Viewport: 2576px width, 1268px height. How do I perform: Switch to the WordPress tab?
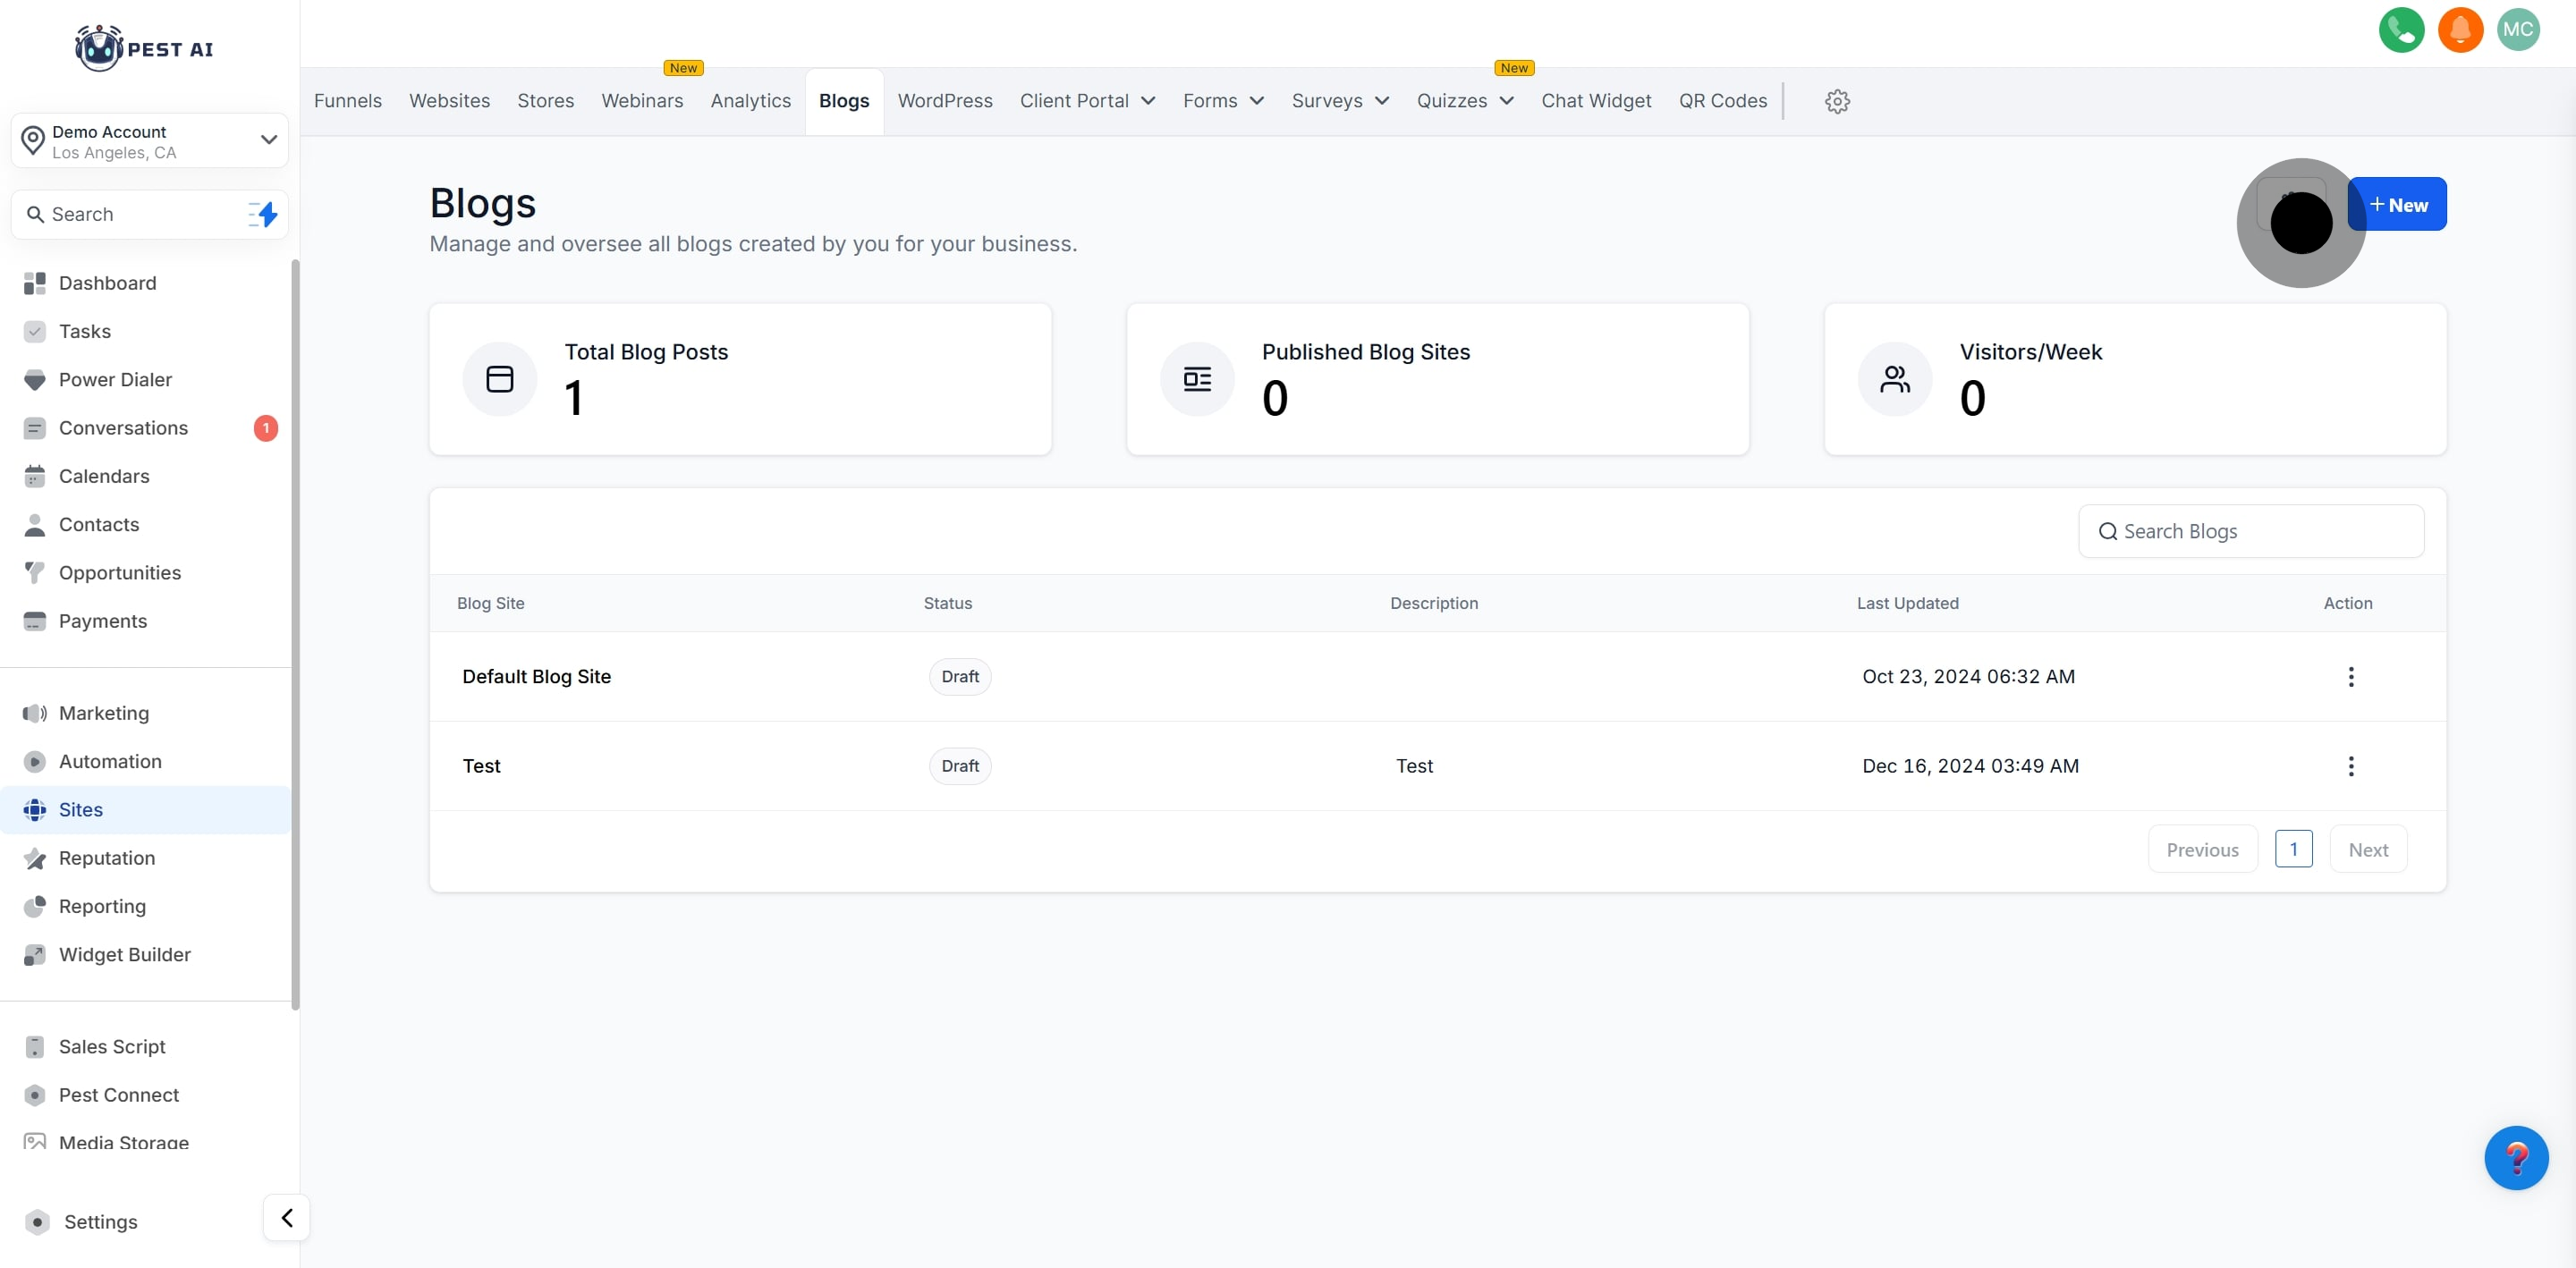(944, 101)
